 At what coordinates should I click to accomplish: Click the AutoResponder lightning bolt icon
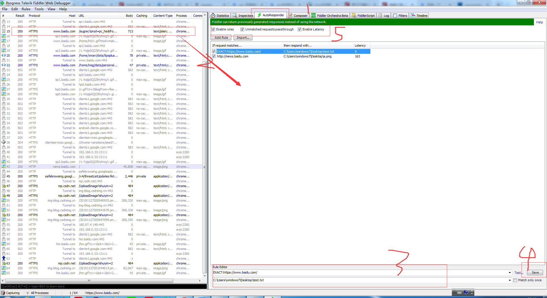pyautogui.click(x=259, y=15)
